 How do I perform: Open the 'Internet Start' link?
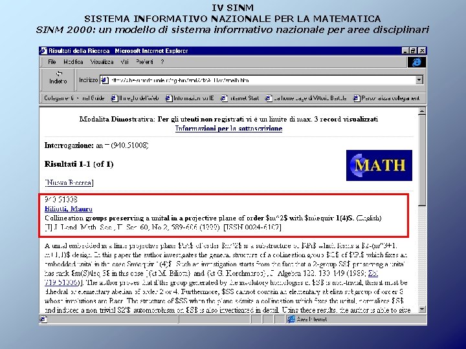coord(244,98)
